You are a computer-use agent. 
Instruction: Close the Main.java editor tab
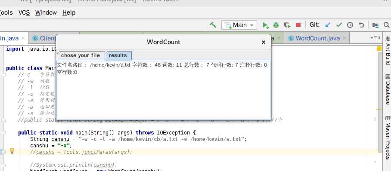pos(23,38)
